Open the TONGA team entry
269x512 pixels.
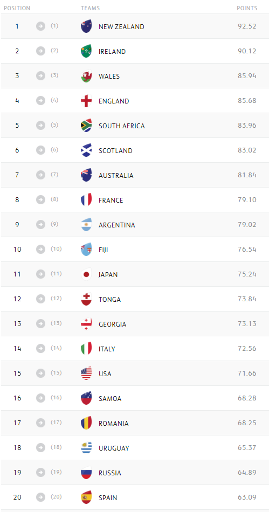109,300
